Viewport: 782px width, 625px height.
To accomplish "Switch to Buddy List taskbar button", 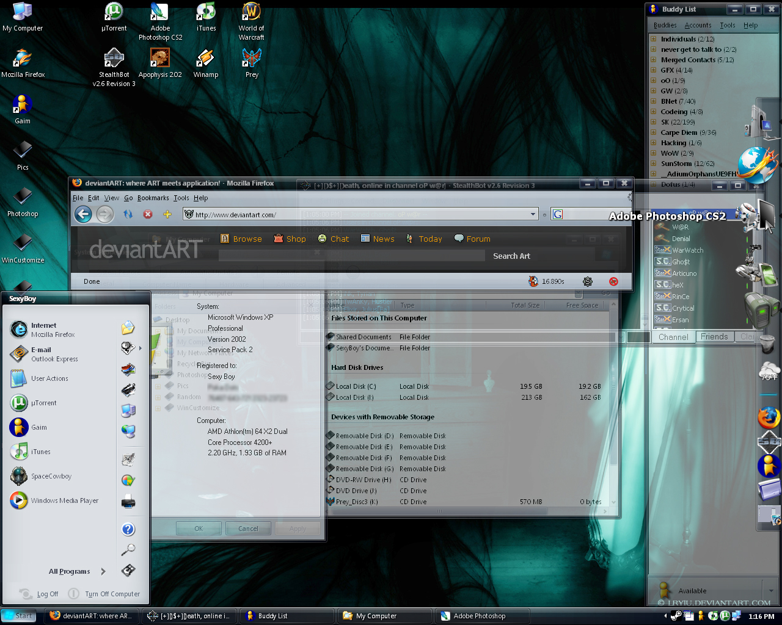I will 287,616.
